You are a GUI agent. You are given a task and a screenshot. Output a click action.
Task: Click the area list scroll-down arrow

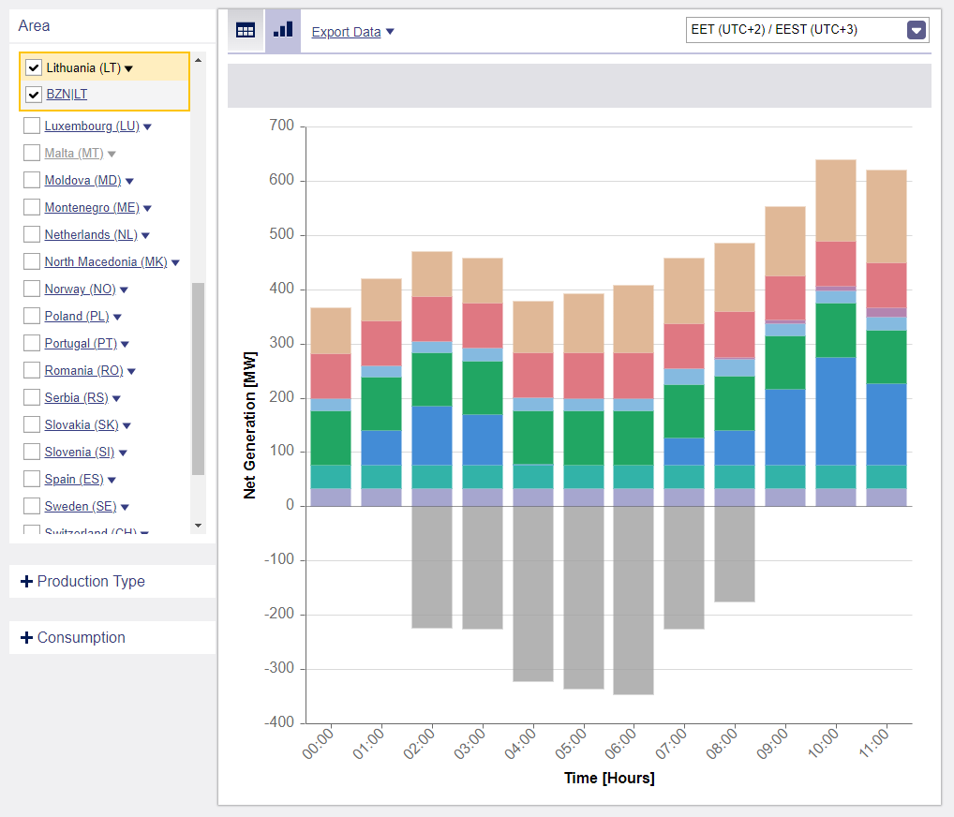coord(198,526)
